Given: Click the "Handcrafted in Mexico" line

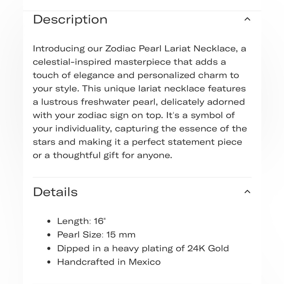Looking at the screenshot, I should [x=109, y=262].
